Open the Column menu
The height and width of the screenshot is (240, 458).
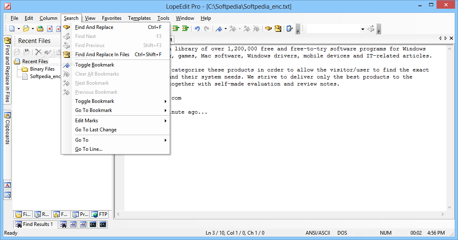click(48, 18)
